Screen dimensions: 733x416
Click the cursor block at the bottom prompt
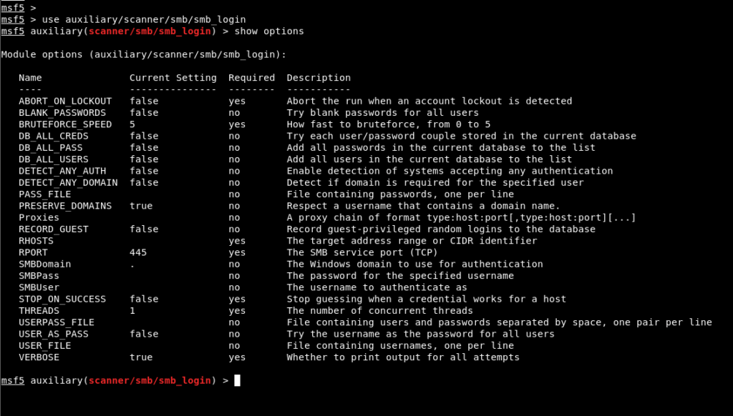click(x=237, y=380)
